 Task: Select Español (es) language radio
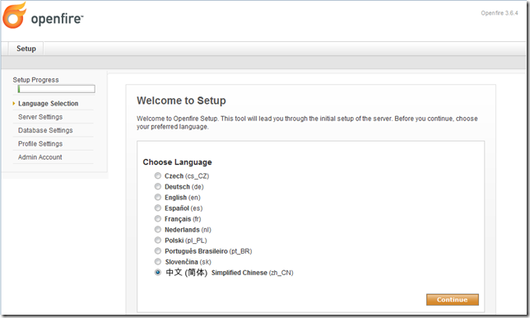tap(158, 208)
